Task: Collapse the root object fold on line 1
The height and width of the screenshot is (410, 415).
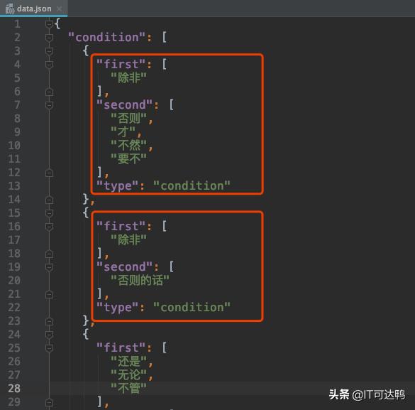Action: (49, 24)
